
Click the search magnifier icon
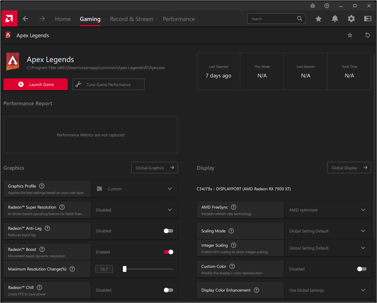point(299,18)
